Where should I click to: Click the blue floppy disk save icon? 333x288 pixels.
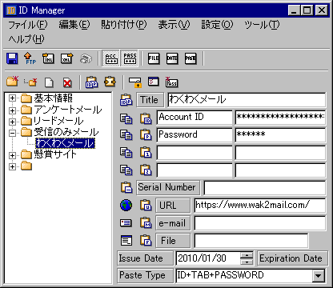(x=12, y=58)
